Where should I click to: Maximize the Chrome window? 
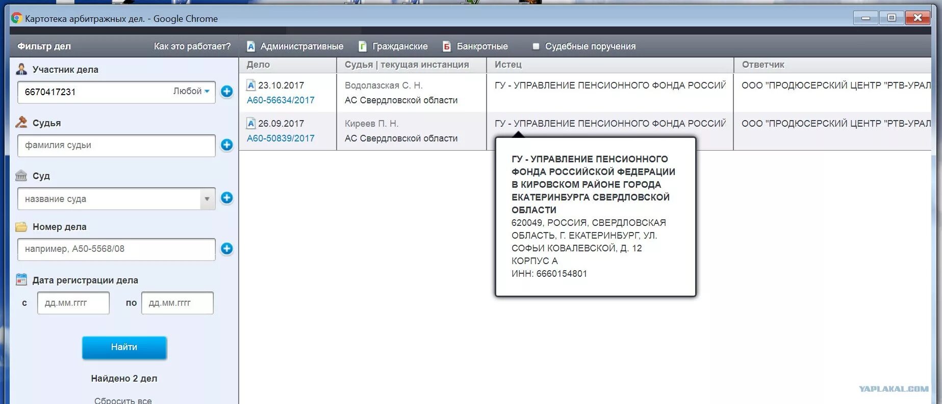click(892, 18)
